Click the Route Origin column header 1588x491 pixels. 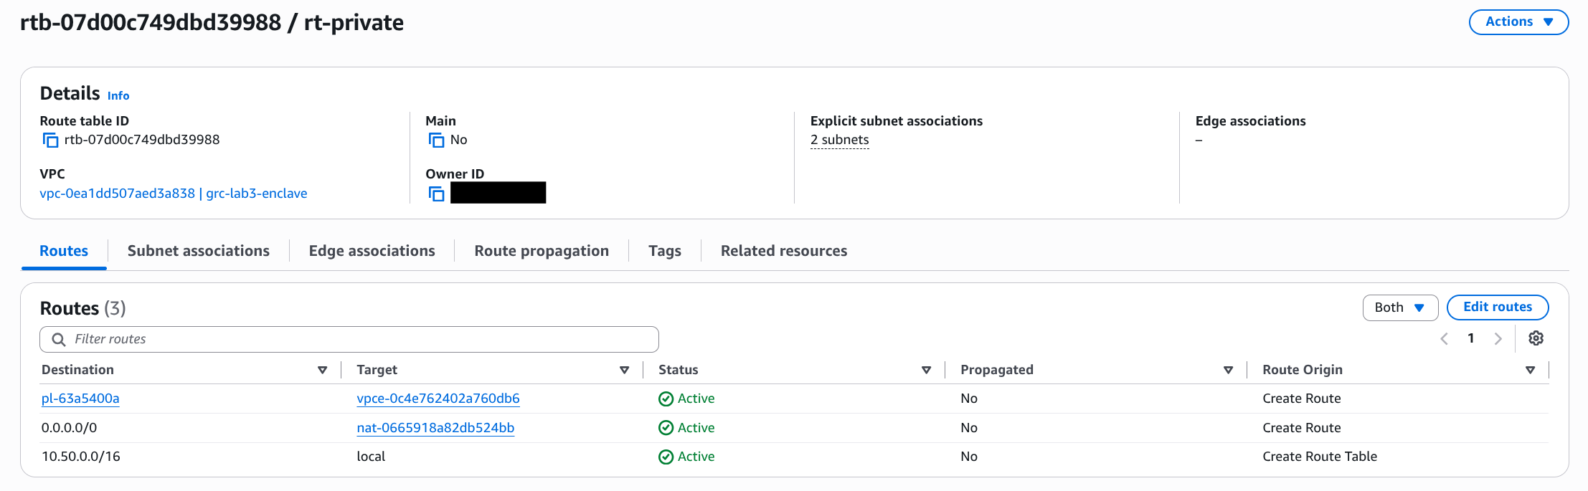(1303, 370)
